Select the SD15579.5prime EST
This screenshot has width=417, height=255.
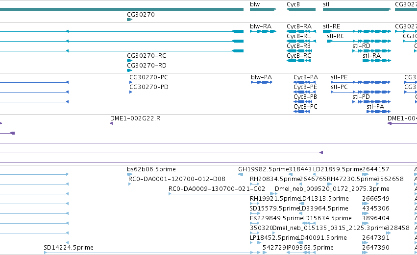(x=254, y=214)
